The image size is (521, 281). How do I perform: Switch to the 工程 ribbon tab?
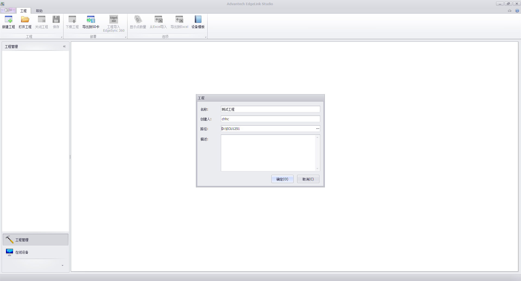click(24, 11)
